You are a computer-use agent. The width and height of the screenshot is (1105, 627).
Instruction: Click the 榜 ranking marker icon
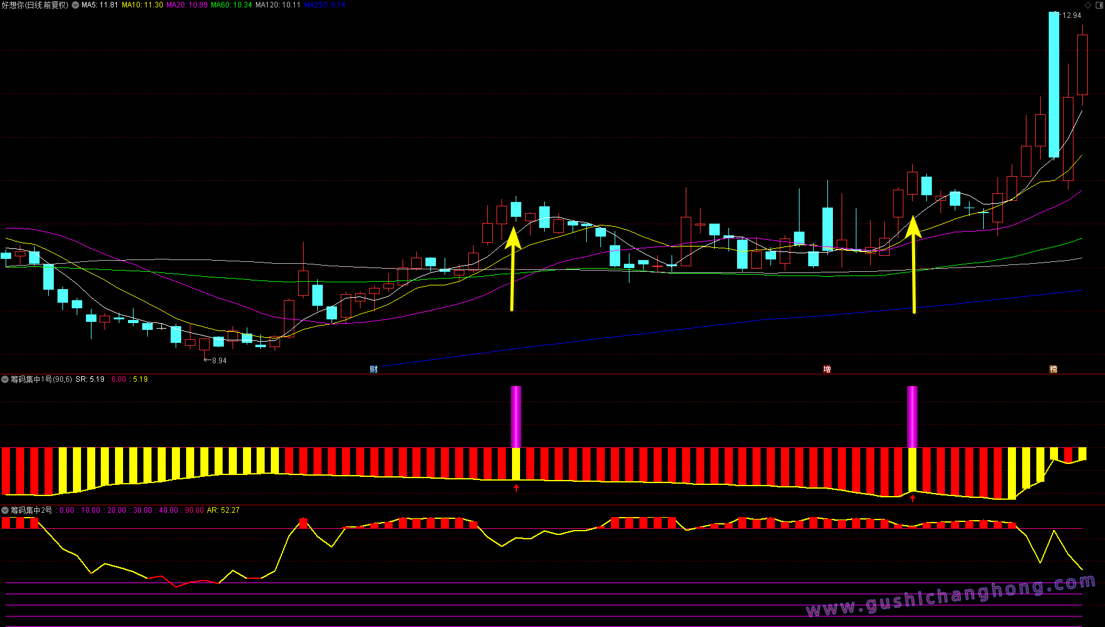pyautogui.click(x=1053, y=369)
